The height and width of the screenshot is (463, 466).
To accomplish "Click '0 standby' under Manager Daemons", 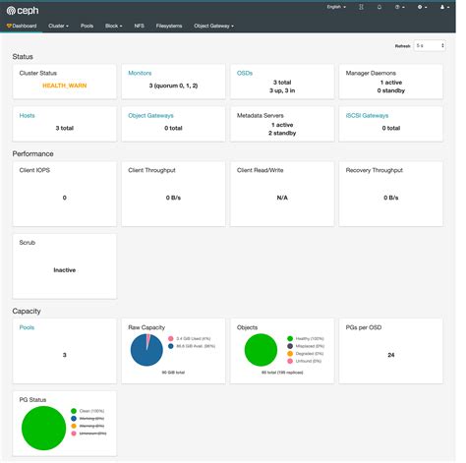I will 391,90.
